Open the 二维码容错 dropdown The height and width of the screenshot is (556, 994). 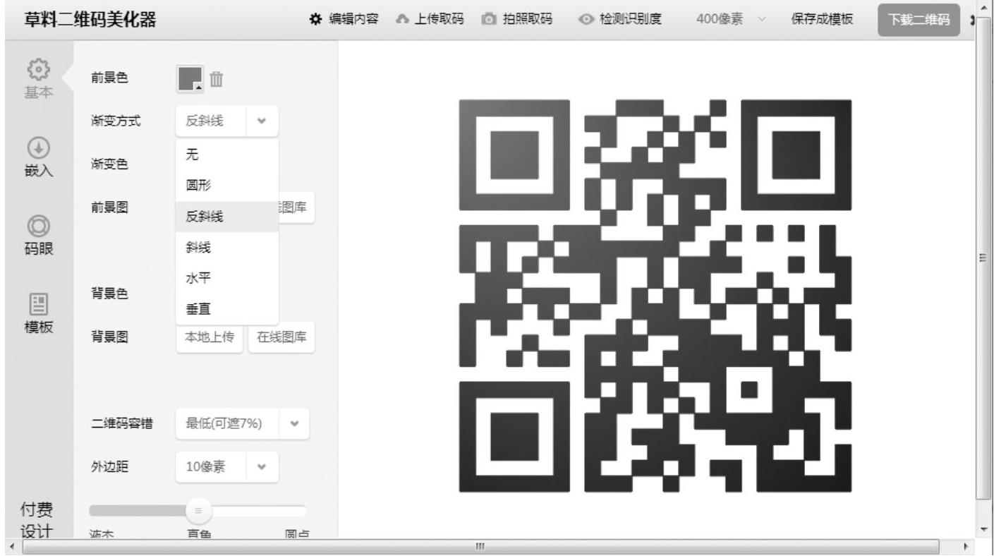(242, 423)
